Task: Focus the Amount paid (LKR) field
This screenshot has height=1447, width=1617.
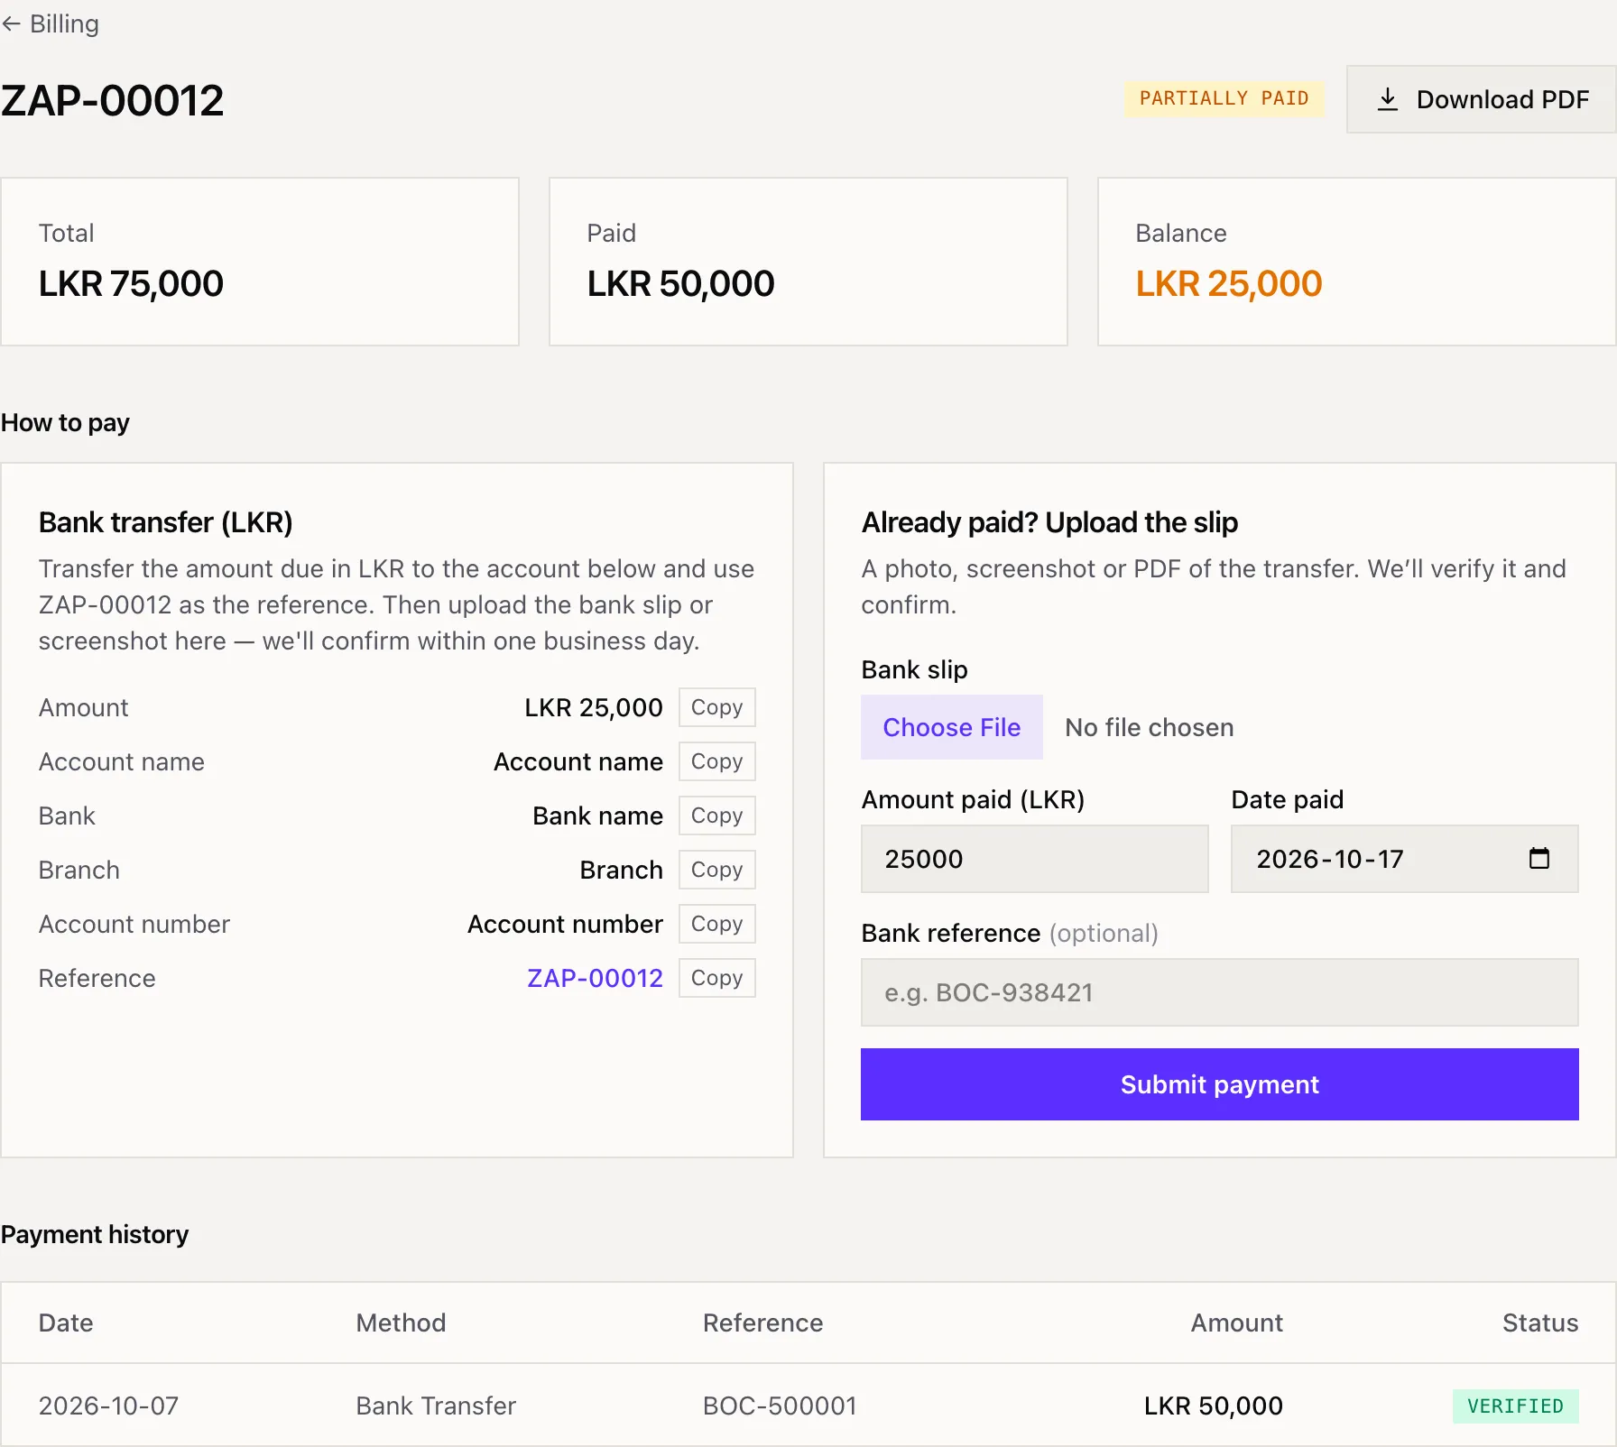Action: [x=1034, y=859]
